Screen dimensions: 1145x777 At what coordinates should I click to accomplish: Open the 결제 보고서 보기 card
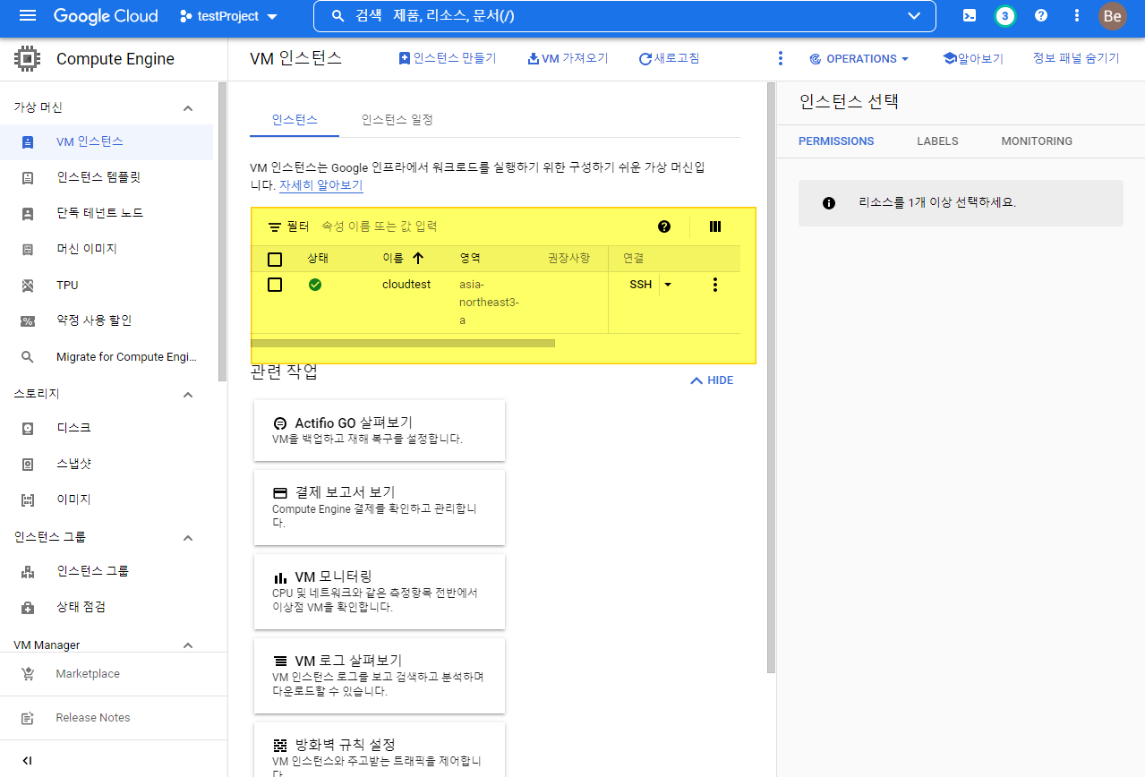(x=380, y=508)
